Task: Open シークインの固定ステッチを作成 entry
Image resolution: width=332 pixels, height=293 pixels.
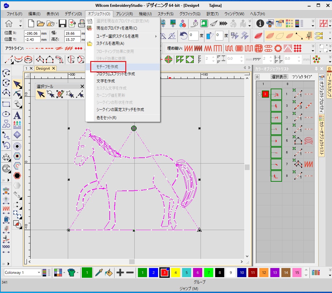Action: 123,110
